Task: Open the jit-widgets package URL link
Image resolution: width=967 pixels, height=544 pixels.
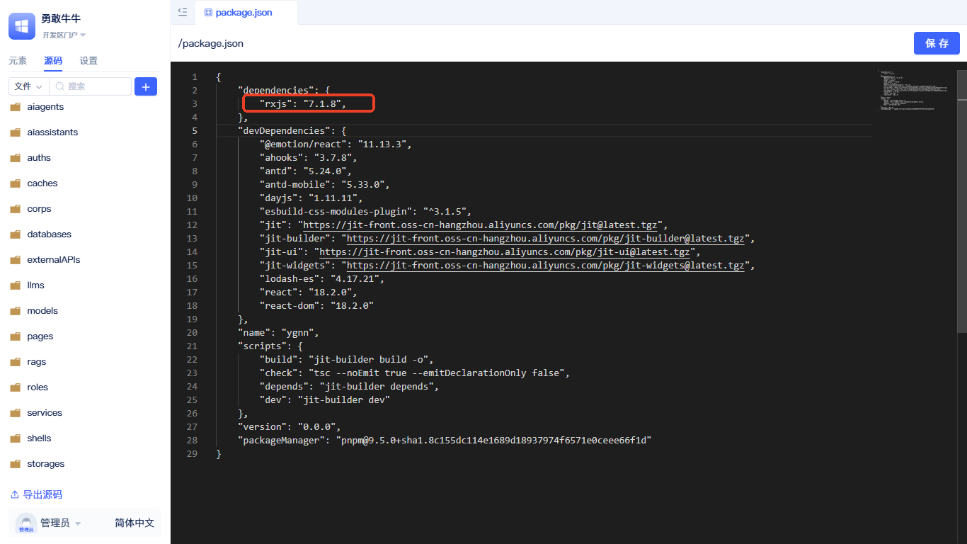Action: coord(545,266)
